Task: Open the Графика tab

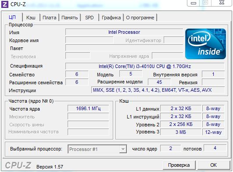Action: 111,18
